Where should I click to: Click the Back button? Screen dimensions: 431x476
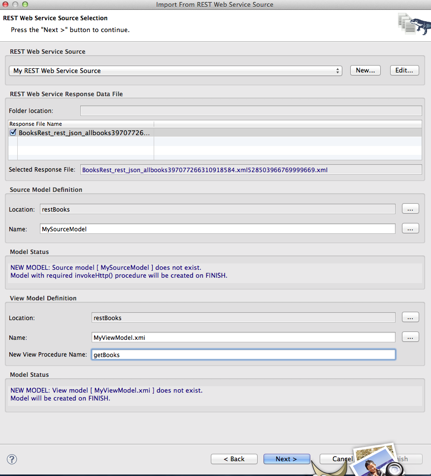coord(234,459)
